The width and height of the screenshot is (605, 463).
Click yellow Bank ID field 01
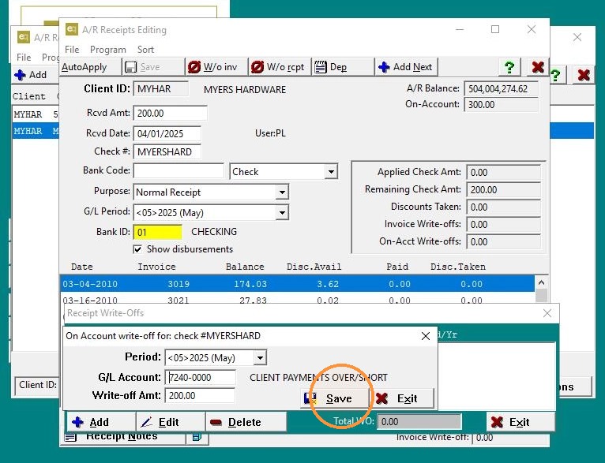158,232
